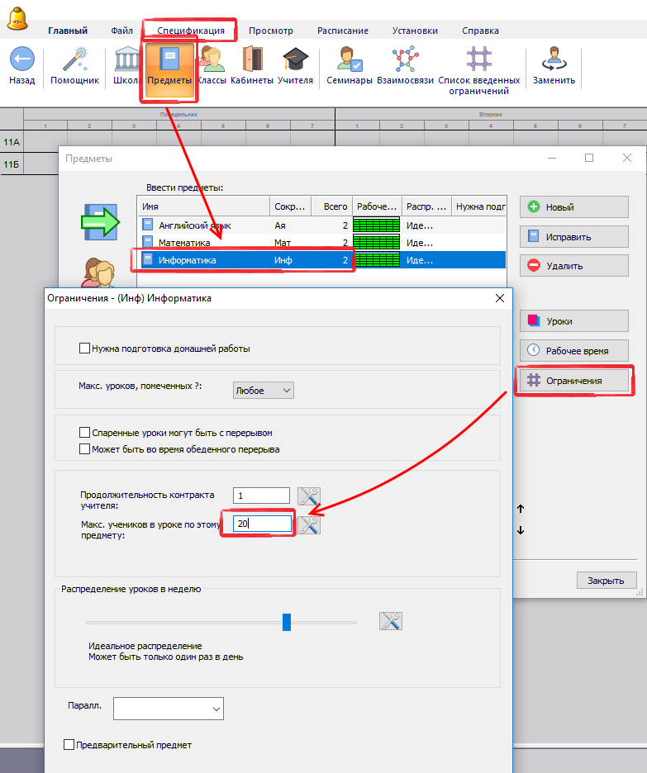Click tools icon next to teacher contract duration
This screenshot has width=647, height=773.
pyautogui.click(x=309, y=496)
